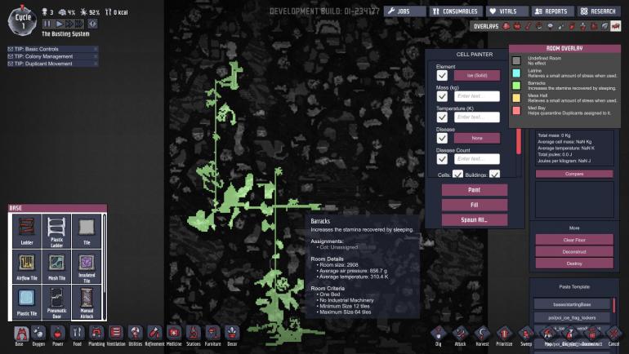
Task: Open the Disease selector showing None
Action: [x=476, y=138]
